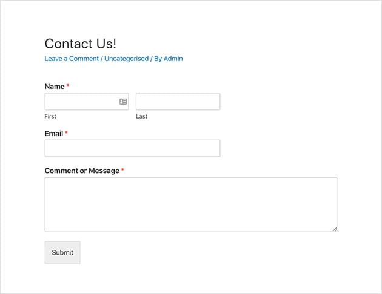This screenshot has height=294, width=382.
Task: Focus the First name input field
Action: [x=81, y=102]
